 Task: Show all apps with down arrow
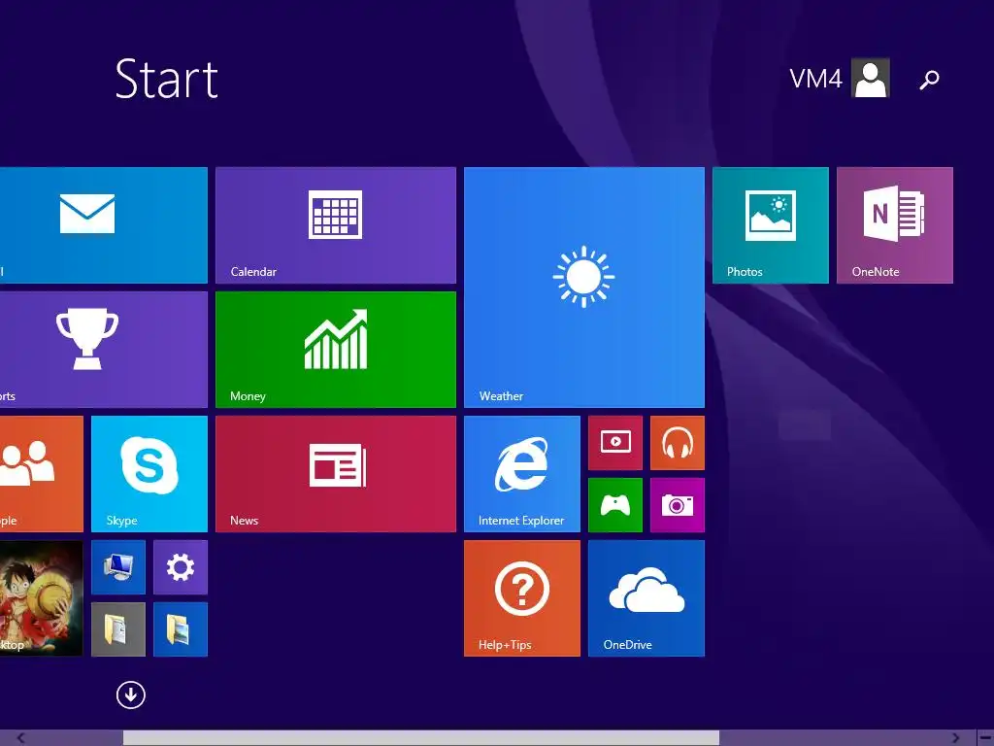131,695
